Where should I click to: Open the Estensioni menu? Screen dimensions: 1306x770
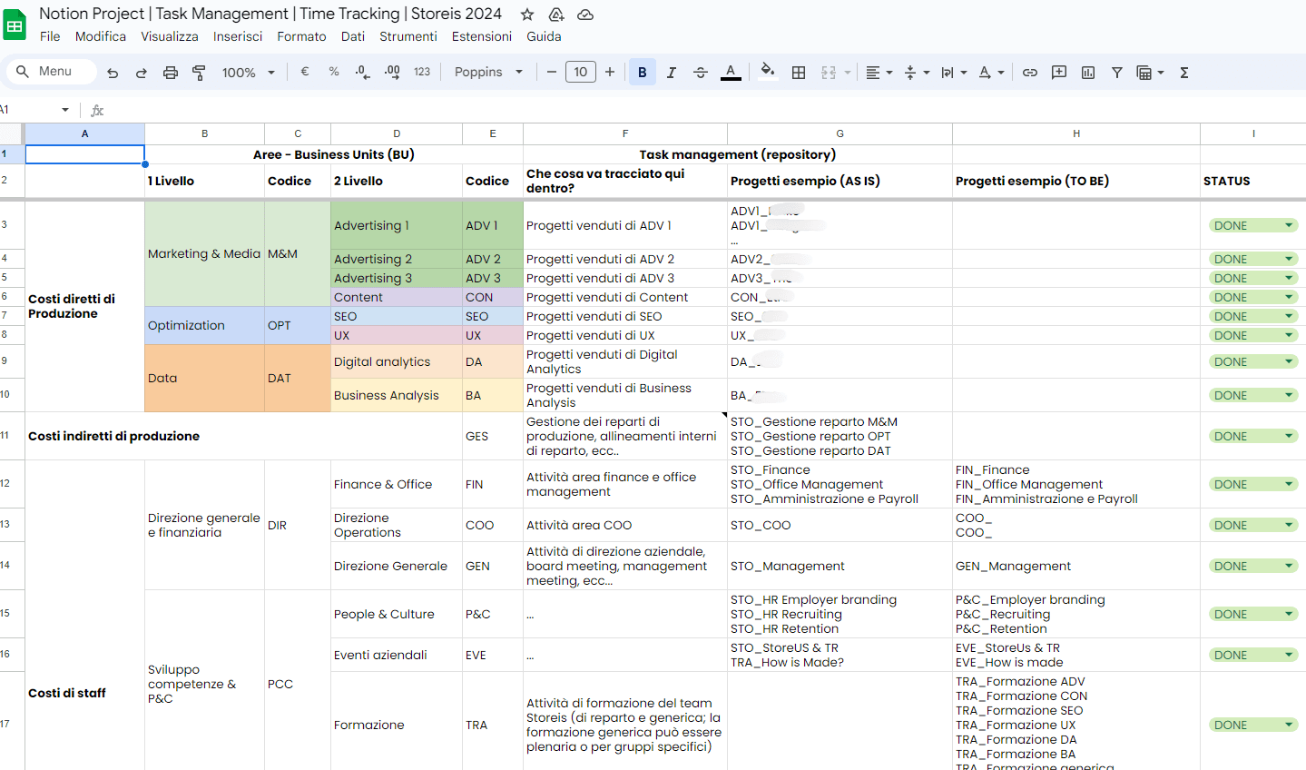pos(482,36)
